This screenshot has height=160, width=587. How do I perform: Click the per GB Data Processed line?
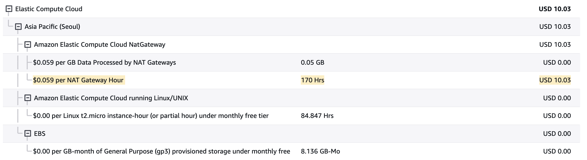(105, 62)
